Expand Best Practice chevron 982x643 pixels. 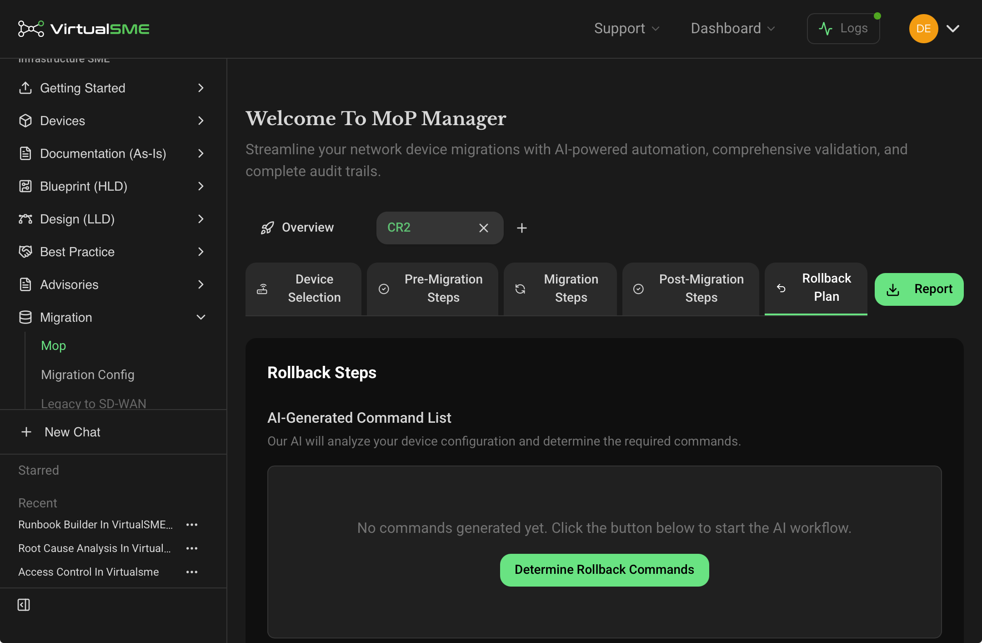(201, 252)
